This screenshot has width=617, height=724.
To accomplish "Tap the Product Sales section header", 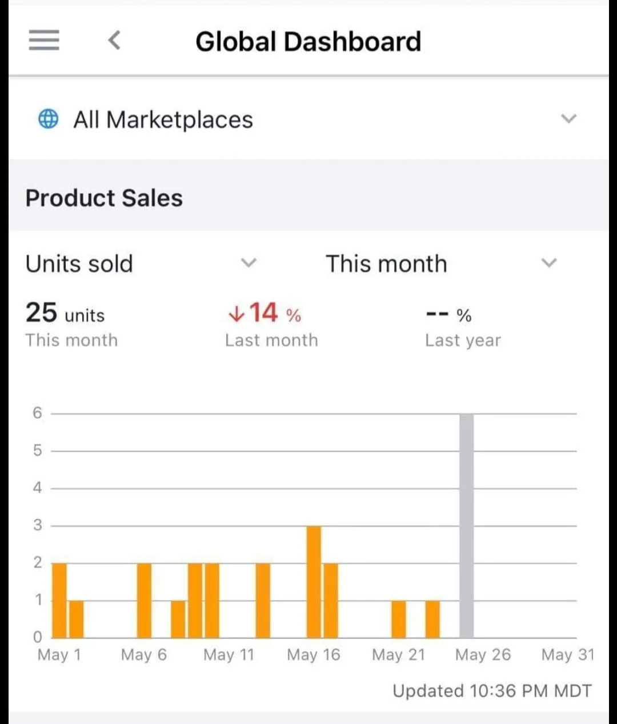I will click(x=104, y=198).
